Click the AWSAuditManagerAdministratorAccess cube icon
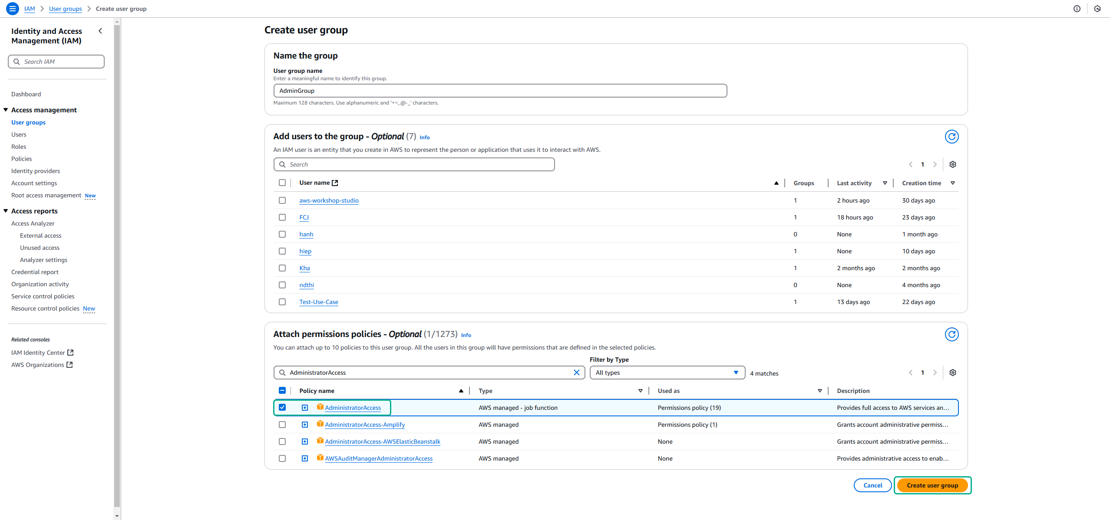The width and height of the screenshot is (1110, 520). [320, 458]
